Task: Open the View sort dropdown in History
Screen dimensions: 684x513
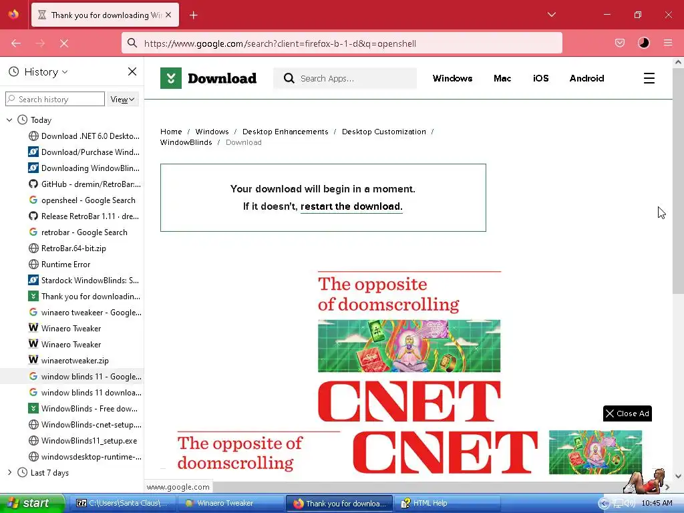Action: 123,100
